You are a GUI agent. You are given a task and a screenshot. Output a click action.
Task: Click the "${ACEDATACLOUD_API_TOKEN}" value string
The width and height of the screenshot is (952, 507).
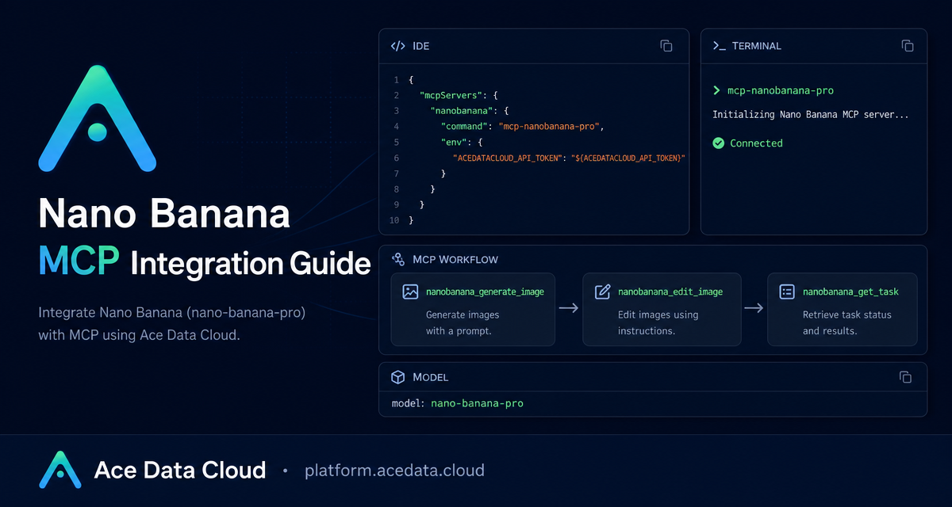pyautogui.click(x=628, y=158)
